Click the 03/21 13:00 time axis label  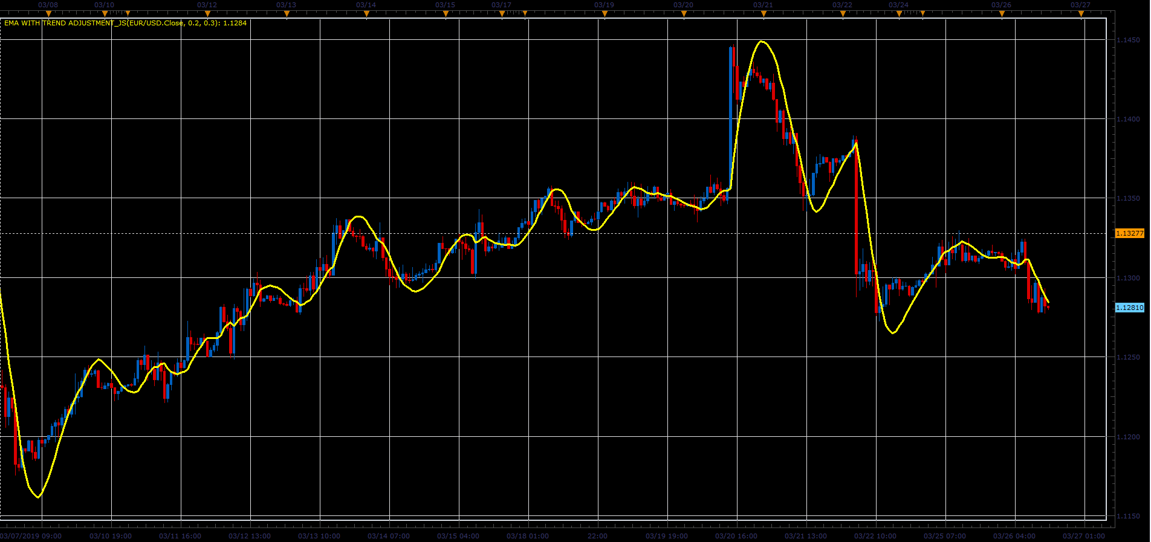pos(806,536)
